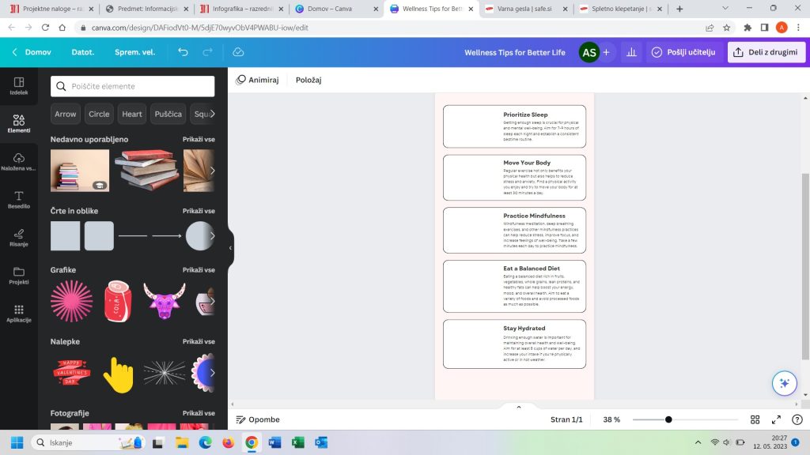Open the grid view of pages
Screen dimensions: 810x455
(x=755, y=420)
